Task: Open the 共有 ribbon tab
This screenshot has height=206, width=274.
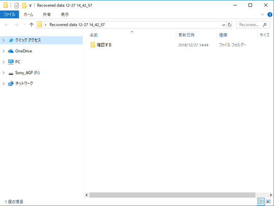Action: (47, 14)
